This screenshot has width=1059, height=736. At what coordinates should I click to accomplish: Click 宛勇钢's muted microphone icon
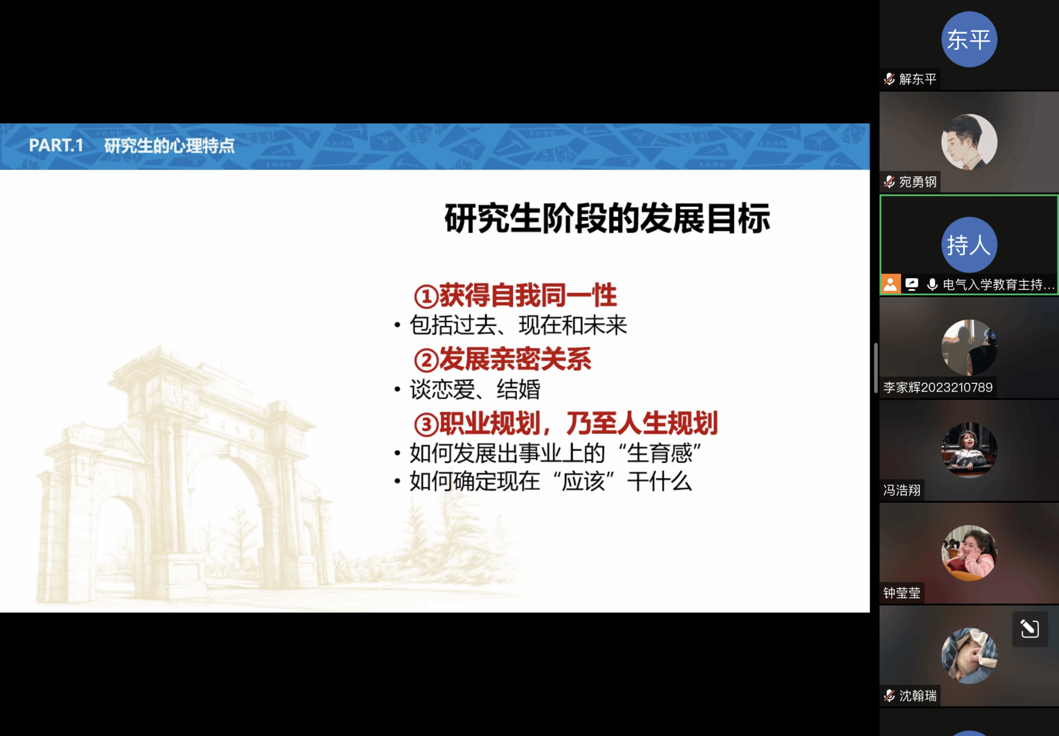pos(889,182)
